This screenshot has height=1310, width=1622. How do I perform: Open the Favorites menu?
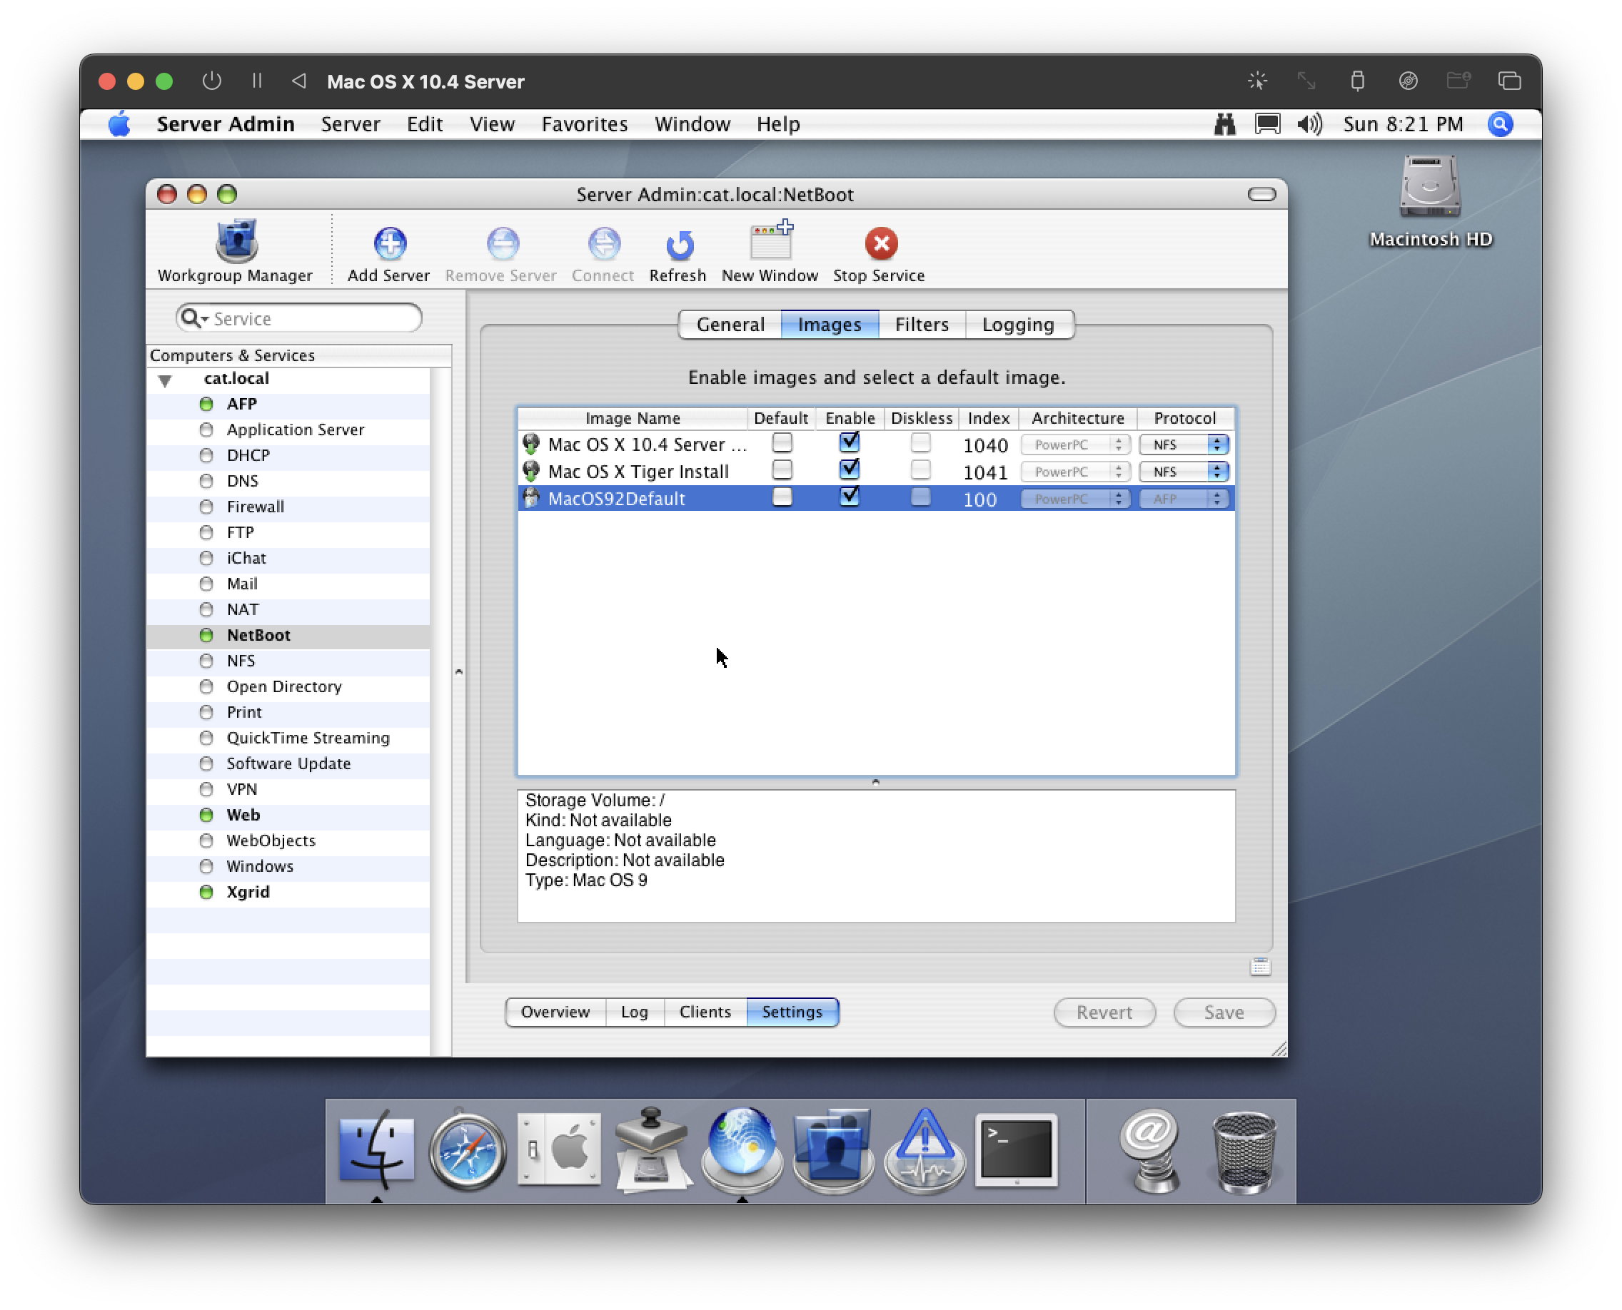(584, 123)
